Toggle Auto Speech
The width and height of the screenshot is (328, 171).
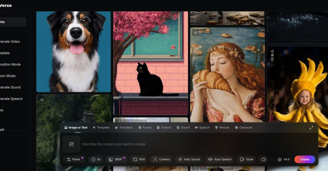[x=220, y=159]
